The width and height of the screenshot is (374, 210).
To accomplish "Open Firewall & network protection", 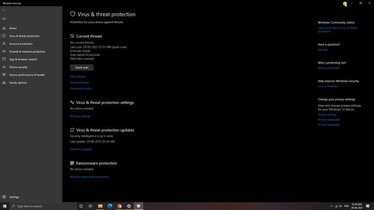I will pos(27,51).
